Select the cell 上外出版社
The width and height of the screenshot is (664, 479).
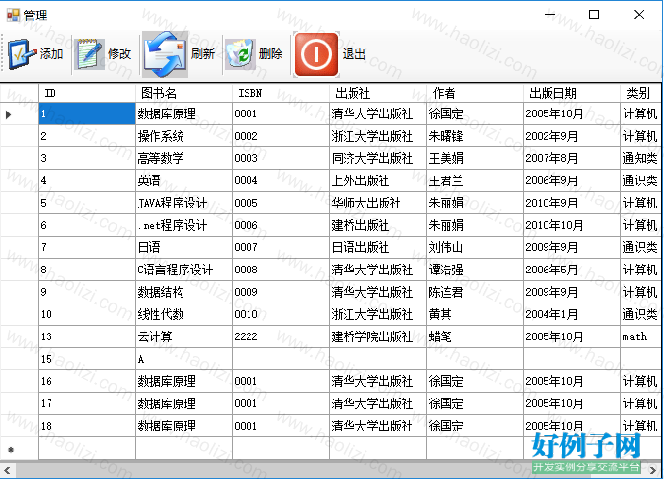click(x=378, y=181)
